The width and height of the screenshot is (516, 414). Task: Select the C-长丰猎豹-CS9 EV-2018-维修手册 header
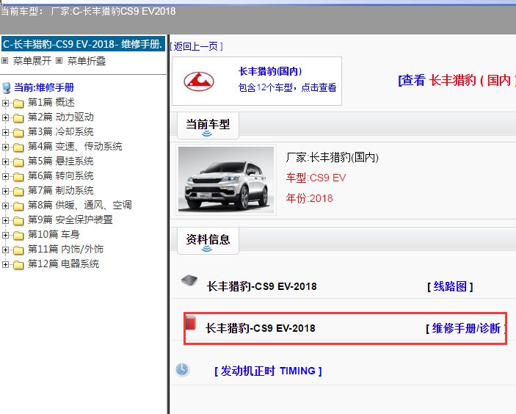coord(83,44)
